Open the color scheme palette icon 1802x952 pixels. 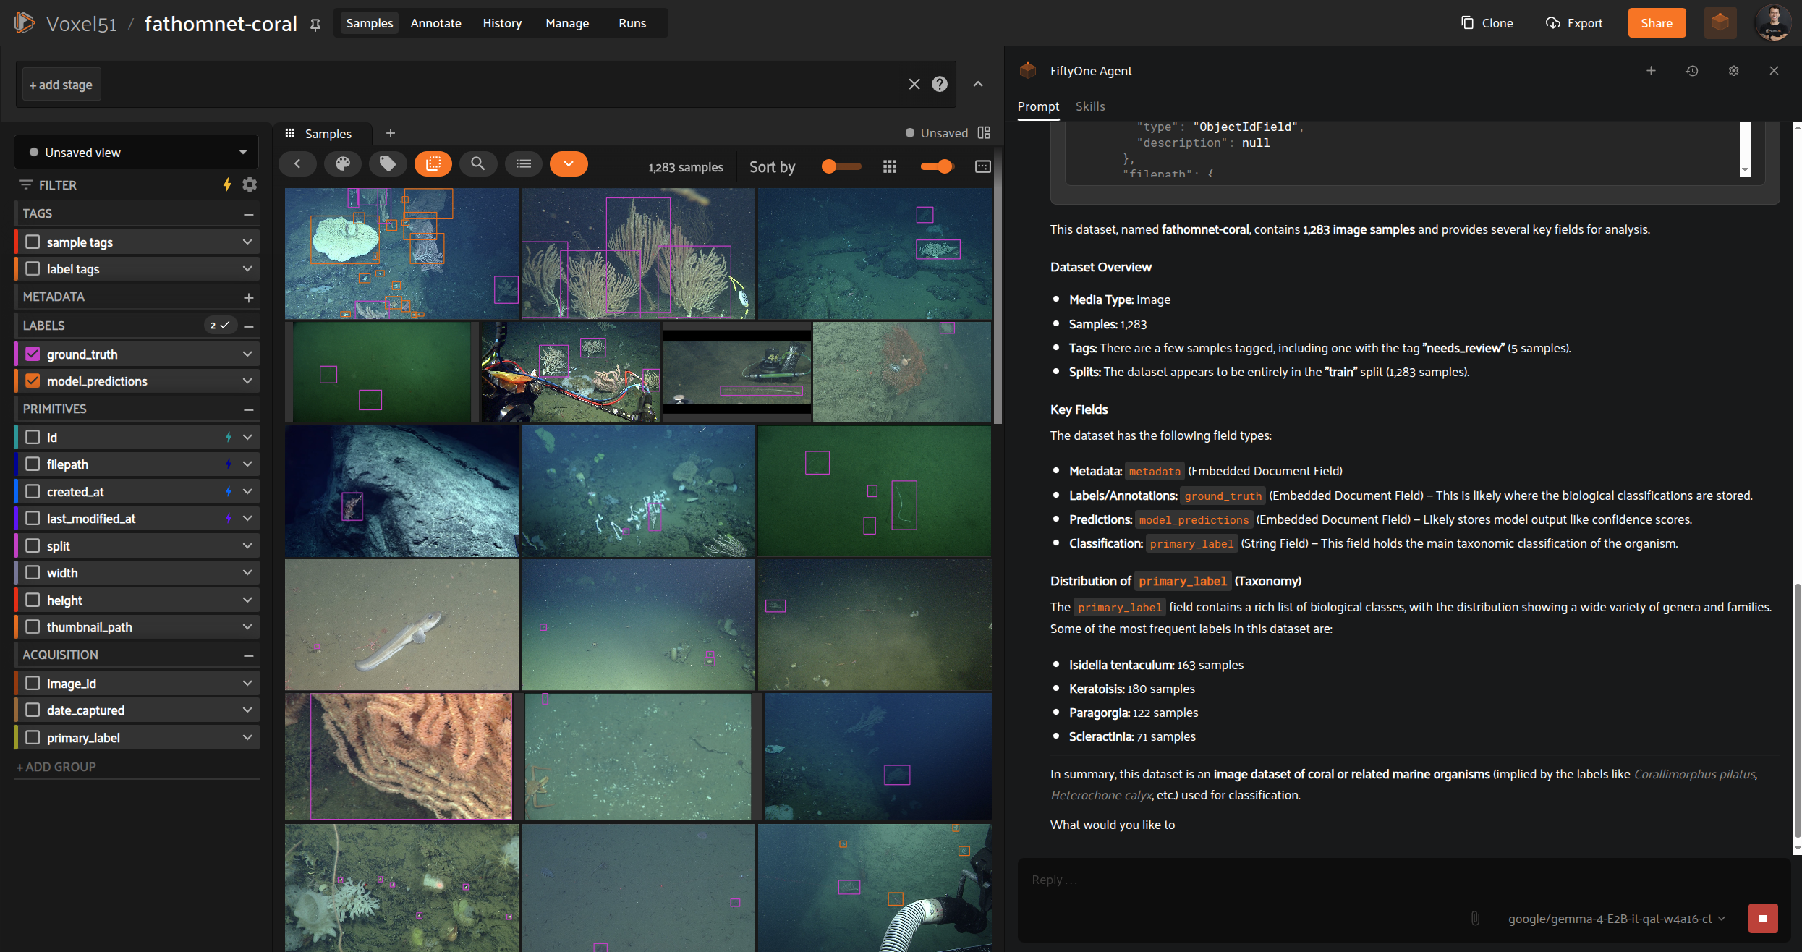click(x=343, y=164)
